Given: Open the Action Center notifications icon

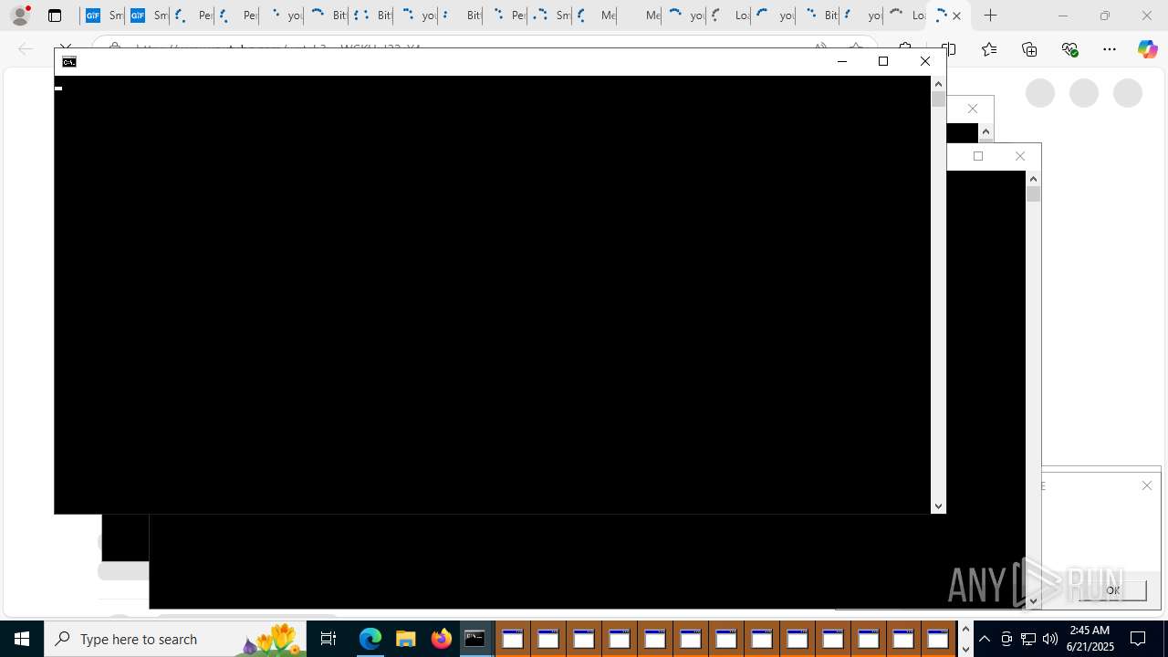Looking at the screenshot, I should point(1138,639).
